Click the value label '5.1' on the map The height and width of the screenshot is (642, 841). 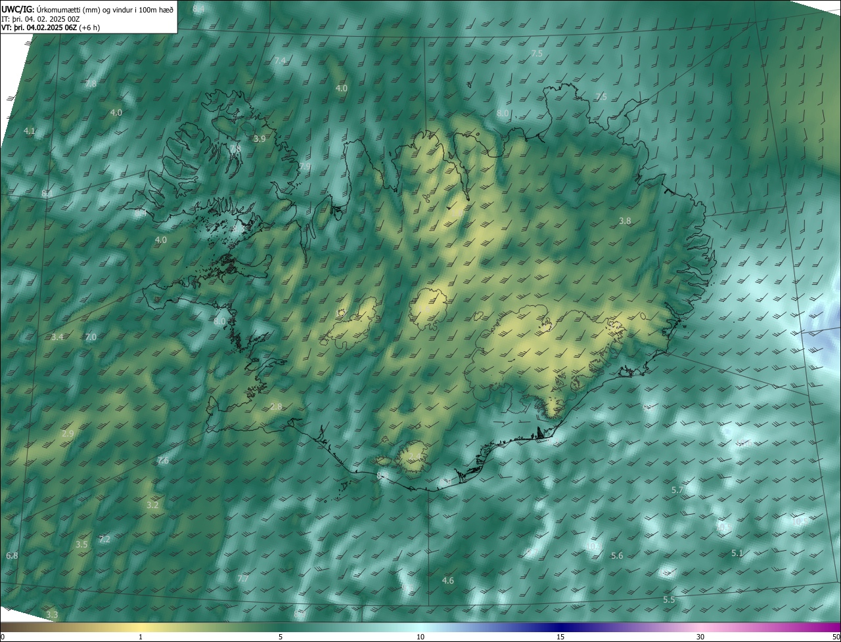737,553
